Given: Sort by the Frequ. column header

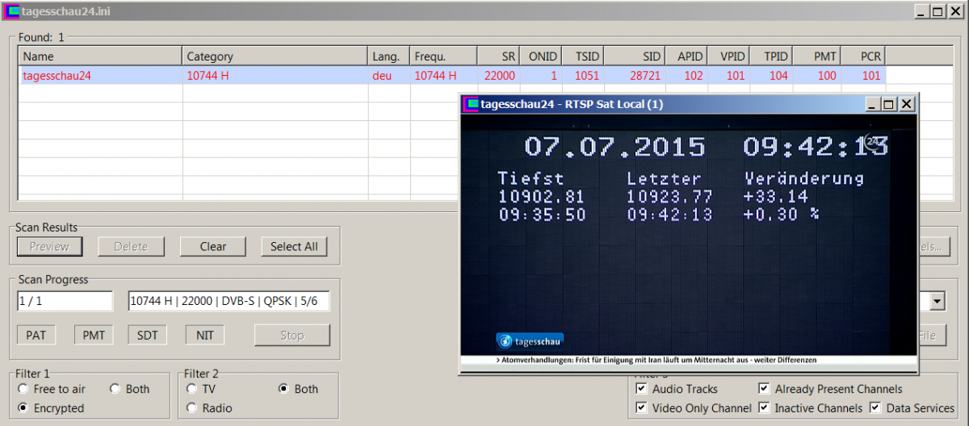Looking at the screenshot, I should [444, 56].
